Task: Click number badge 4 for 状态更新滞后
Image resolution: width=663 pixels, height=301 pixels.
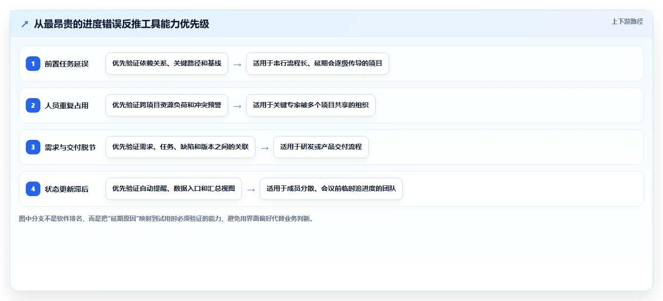Action: pyautogui.click(x=33, y=189)
